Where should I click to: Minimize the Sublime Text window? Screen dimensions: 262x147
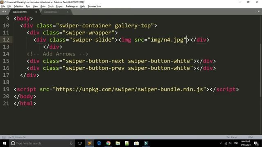tap(240, 2)
